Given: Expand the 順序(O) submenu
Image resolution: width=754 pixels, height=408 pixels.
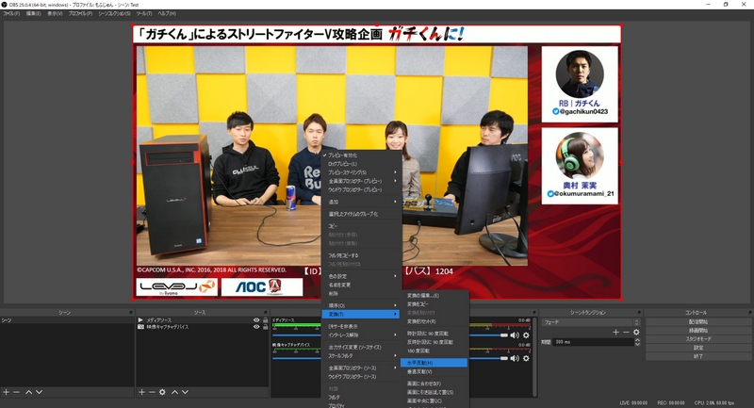Looking at the screenshot, I should pos(362,305).
